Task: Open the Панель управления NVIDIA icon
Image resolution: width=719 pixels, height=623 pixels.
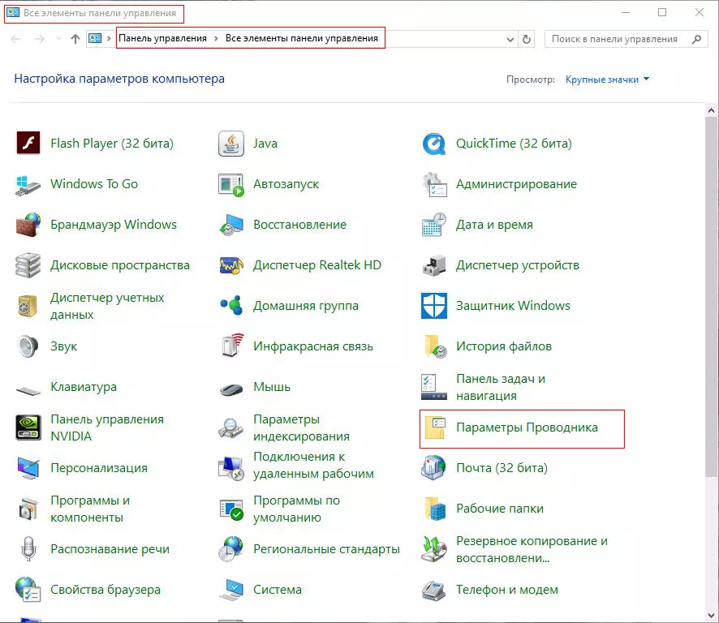Action: click(x=28, y=428)
